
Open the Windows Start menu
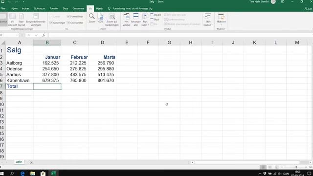point(2,174)
